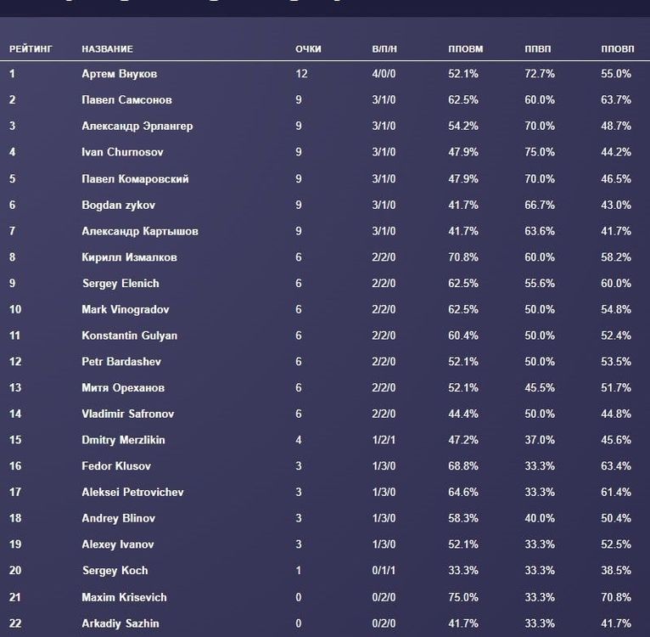Sort by the ОЧКИ column header

(x=308, y=49)
